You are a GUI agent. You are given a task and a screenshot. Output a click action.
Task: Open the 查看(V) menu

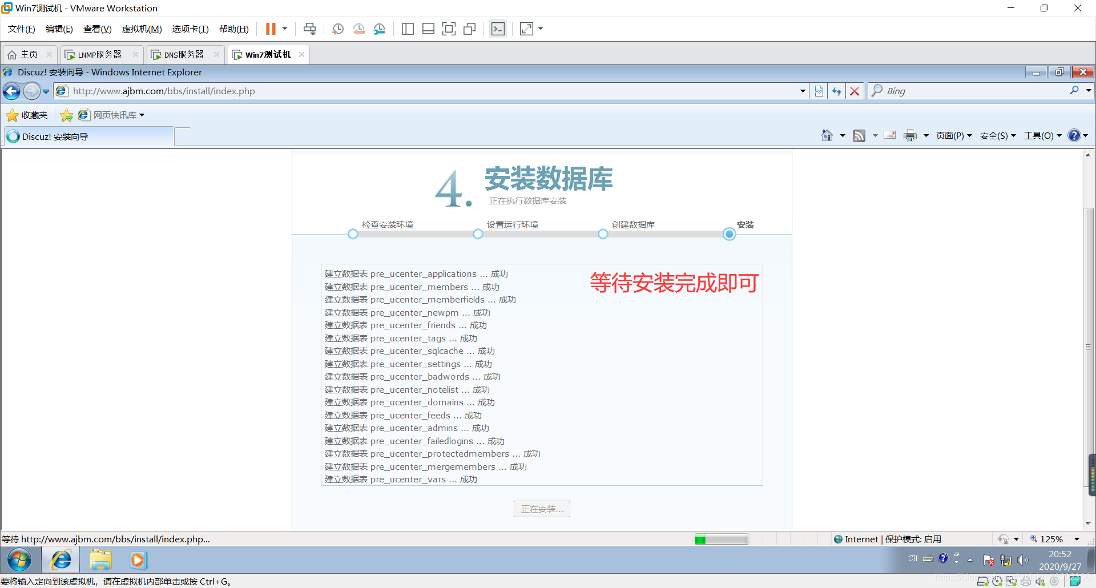[97, 29]
